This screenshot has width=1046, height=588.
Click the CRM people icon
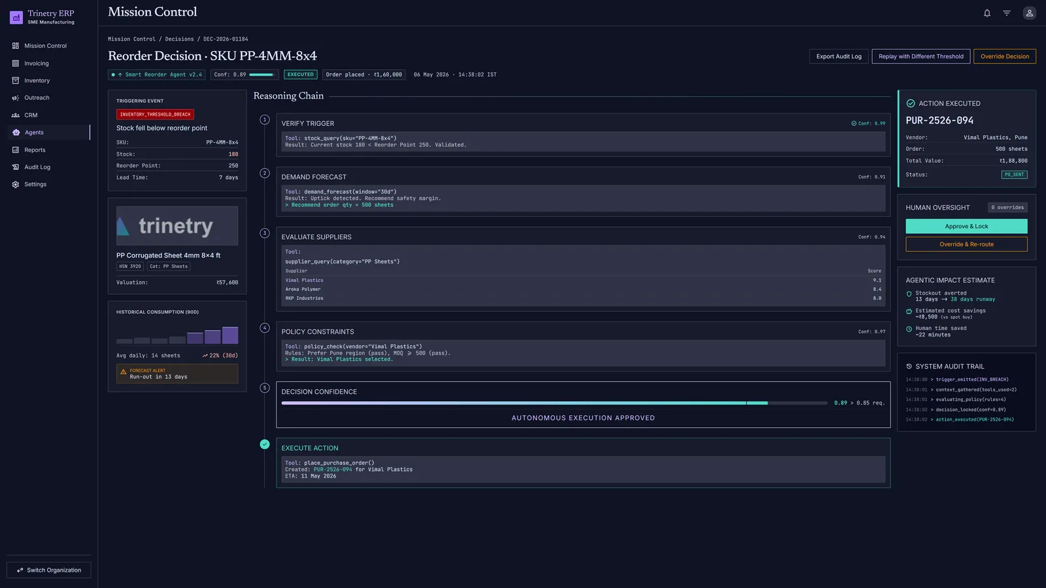click(x=16, y=115)
